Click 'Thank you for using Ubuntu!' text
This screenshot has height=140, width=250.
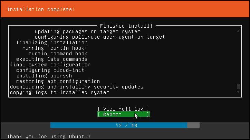pos(49,137)
